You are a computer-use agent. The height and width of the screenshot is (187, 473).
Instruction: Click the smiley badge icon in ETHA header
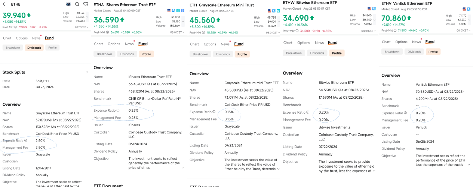[x=178, y=10]
